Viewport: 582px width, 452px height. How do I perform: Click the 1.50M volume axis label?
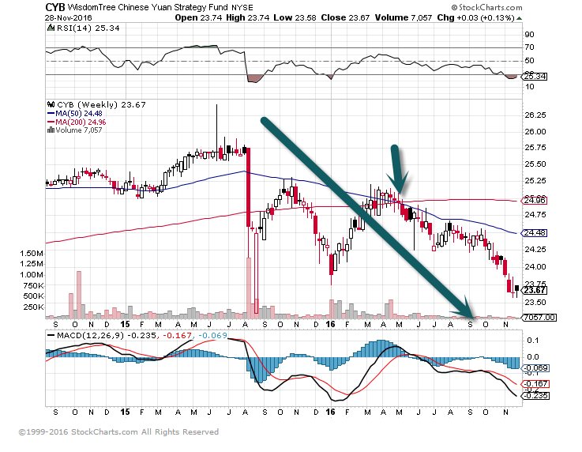pyautogui.click(x=32, y=254)
